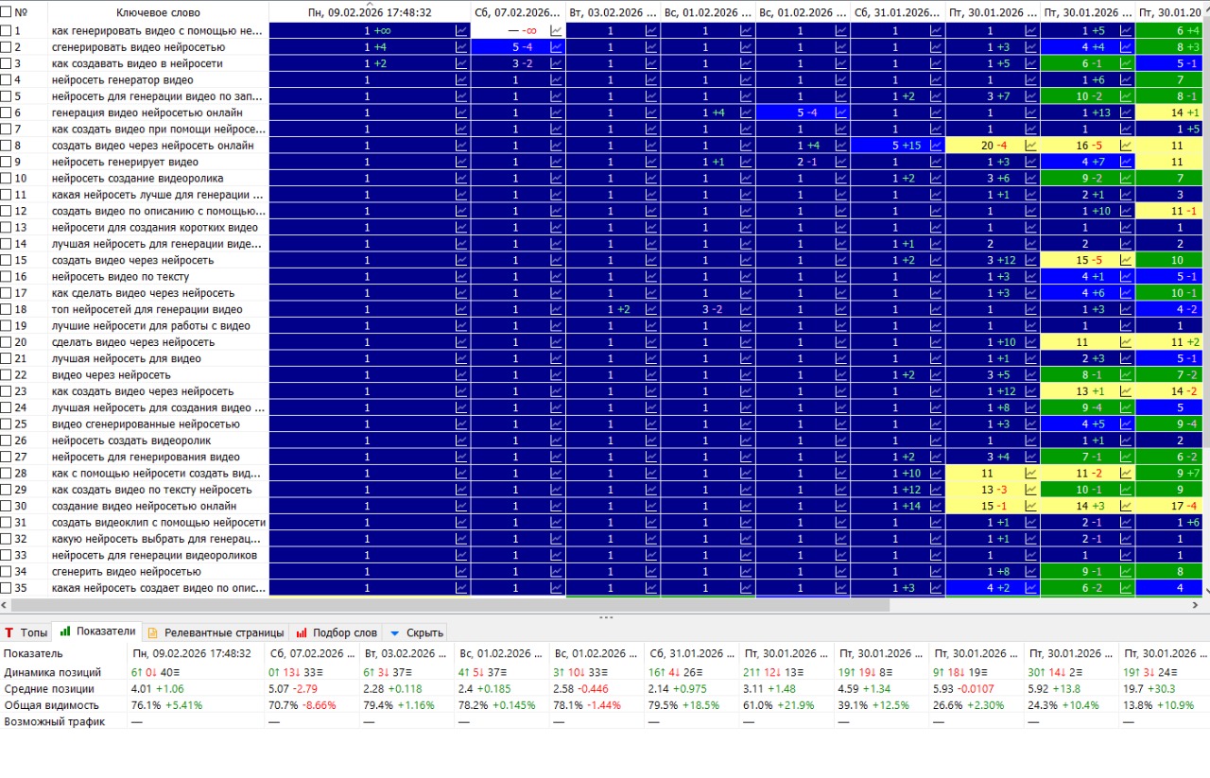This screenshot has height=778, width=1210.
Task: Open chart icon for row 8 in 31.01.2026 column
Action: [937, 146]
